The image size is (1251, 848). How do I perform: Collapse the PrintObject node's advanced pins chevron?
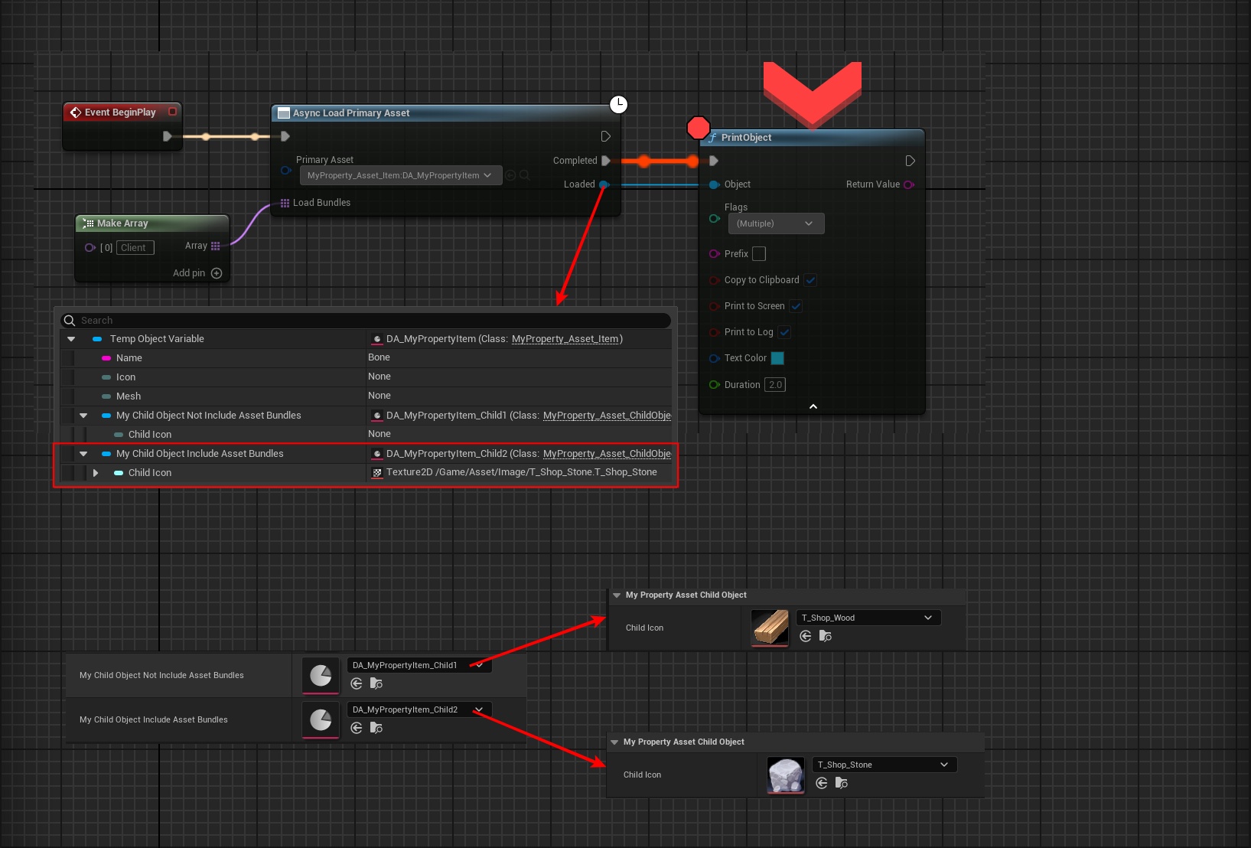813,406
